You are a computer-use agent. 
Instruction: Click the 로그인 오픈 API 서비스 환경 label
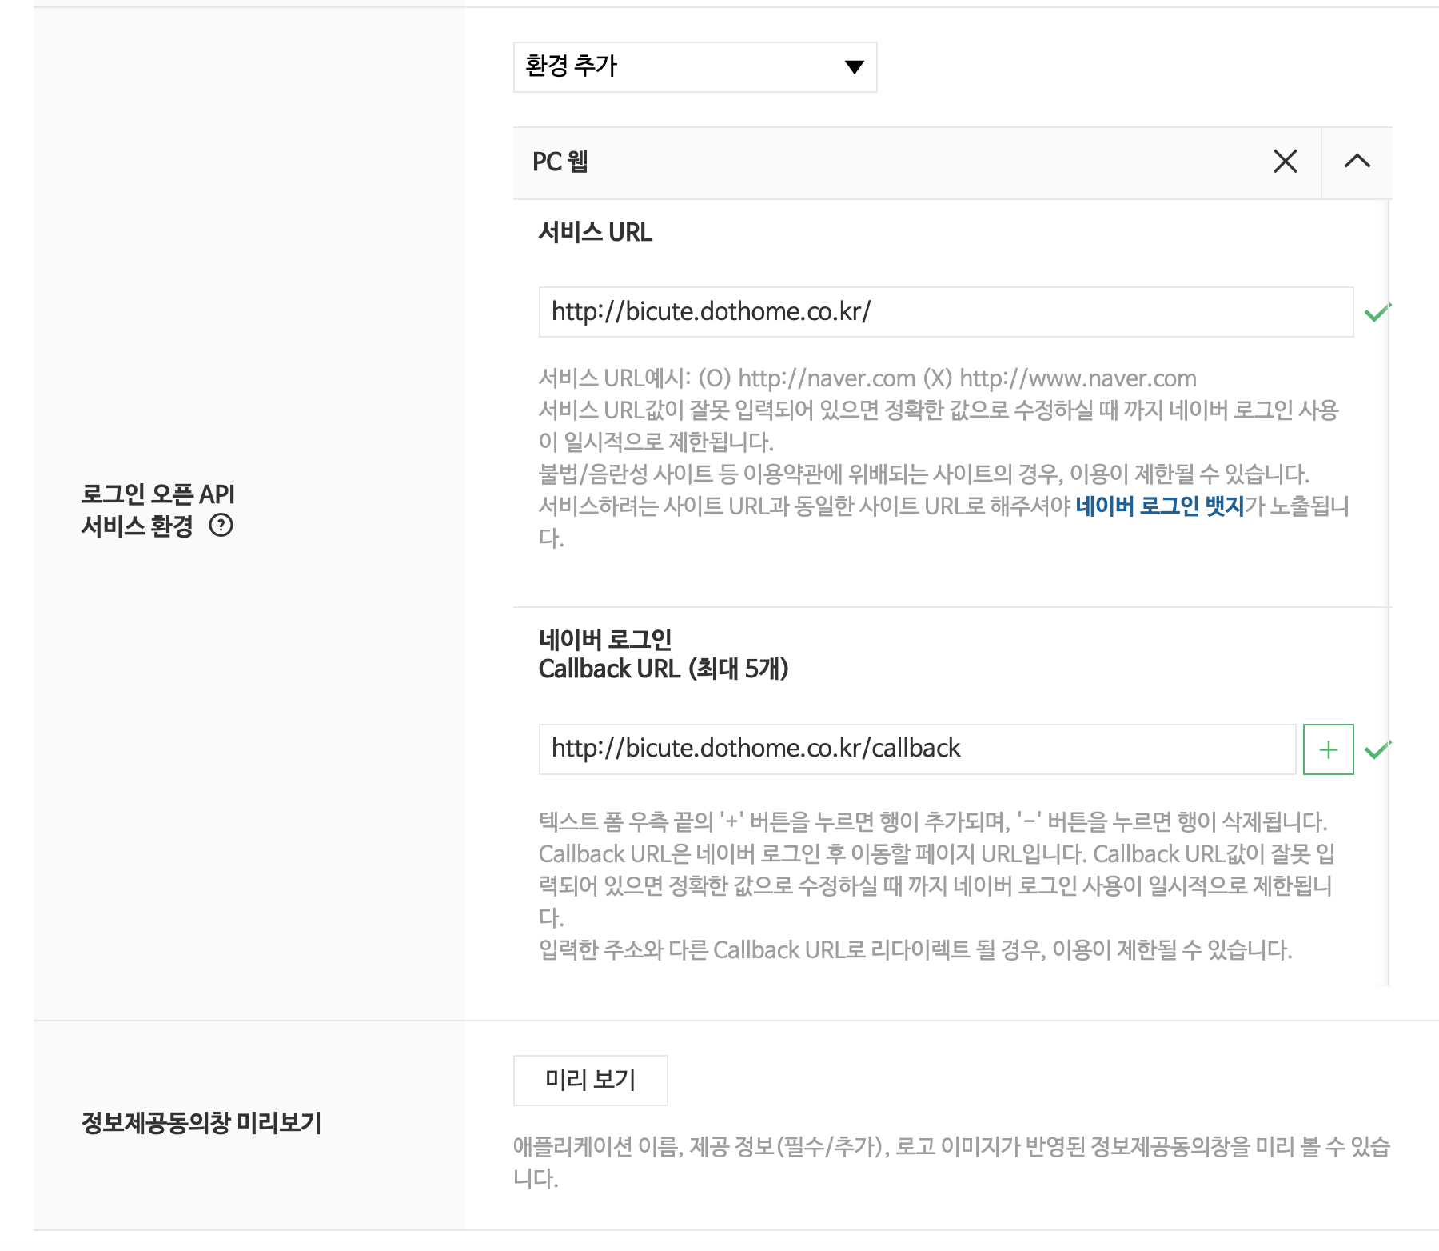157,510
